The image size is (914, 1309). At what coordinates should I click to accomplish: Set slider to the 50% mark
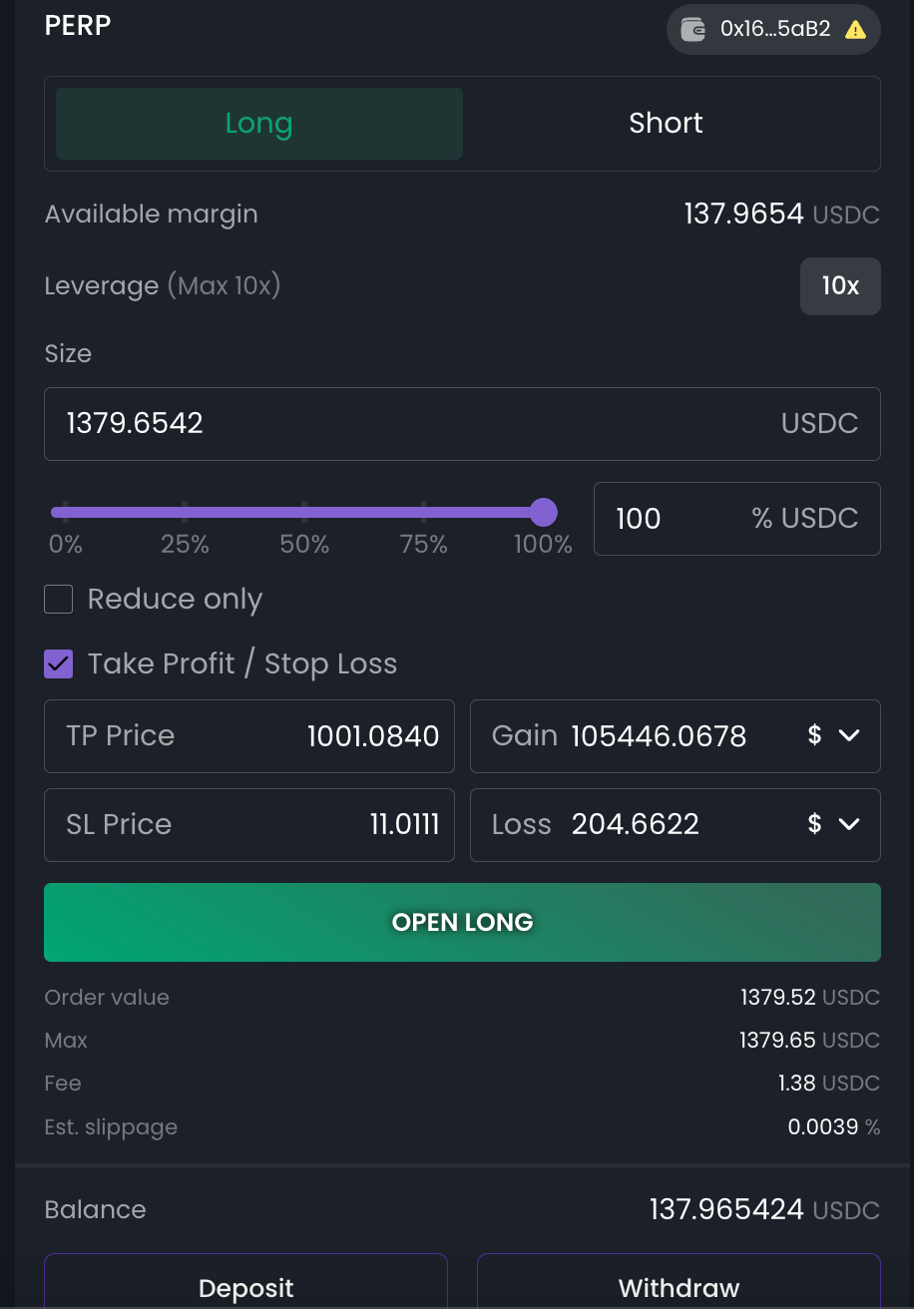click(304, 513)
